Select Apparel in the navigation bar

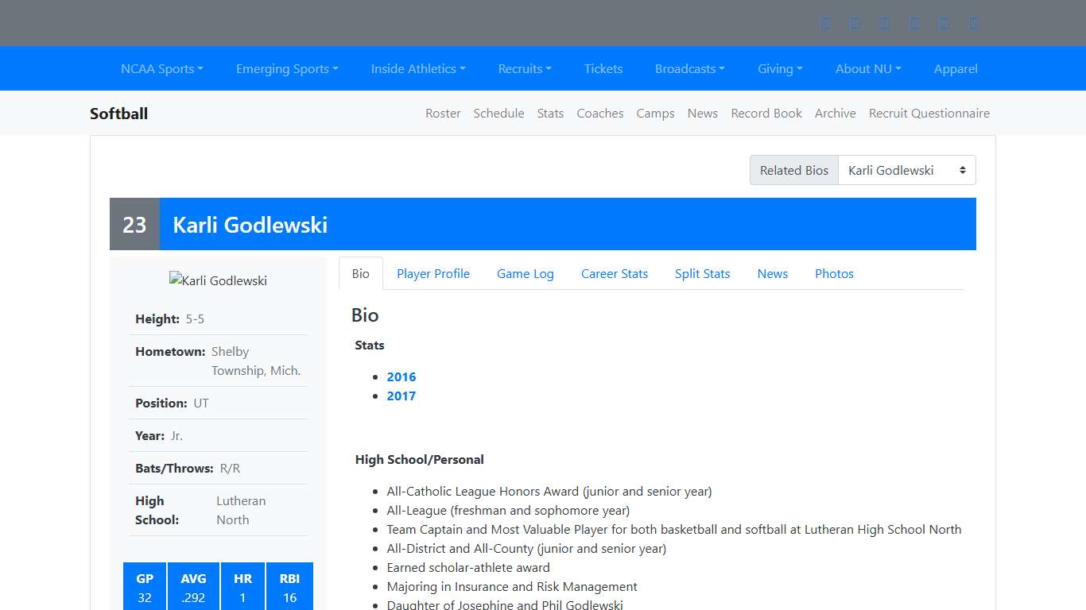pyautogui.click(x=956, y=69)
